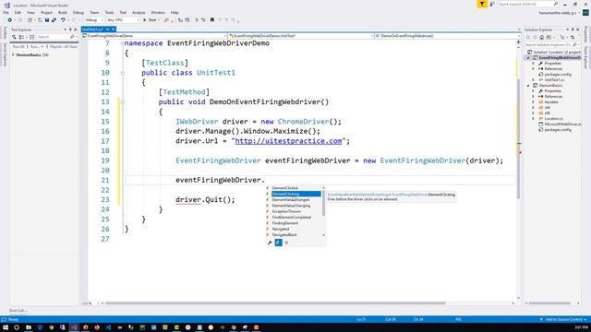591x332 pixels.
Task: Open the Error List tab at the bottom
Action: tap(18, 311)
